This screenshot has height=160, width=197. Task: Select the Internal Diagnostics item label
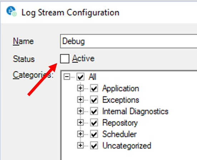(135, 111)
